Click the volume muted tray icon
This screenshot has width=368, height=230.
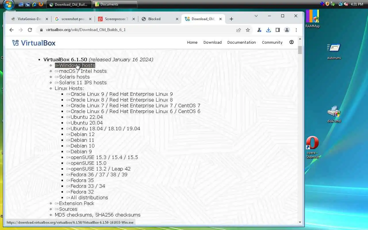(346, 4)
